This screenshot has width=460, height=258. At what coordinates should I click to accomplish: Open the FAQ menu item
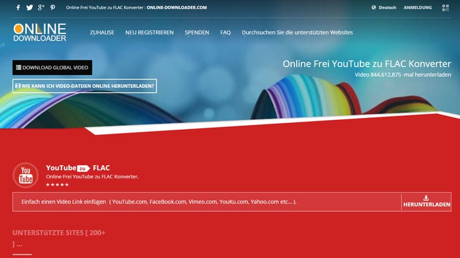click(x=225, y=33)
